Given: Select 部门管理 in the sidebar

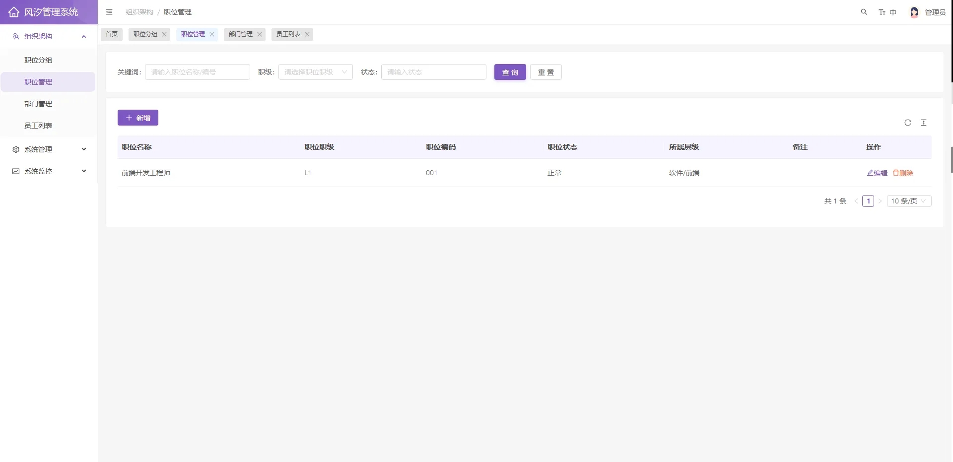Looking at the screenshot, I should (38, 104).
